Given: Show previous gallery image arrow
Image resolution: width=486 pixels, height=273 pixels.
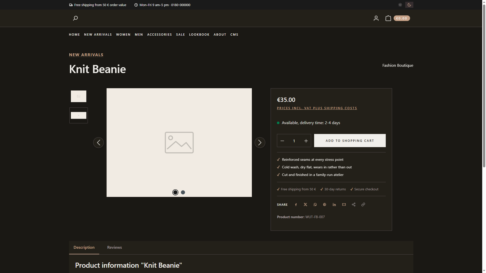Looking at the screenshot, I should coord(98,143).
